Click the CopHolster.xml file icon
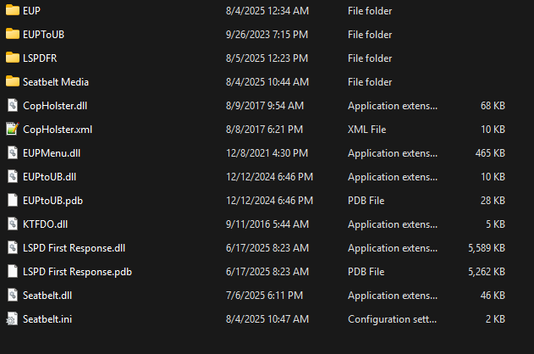 click(x=12, y=130)
